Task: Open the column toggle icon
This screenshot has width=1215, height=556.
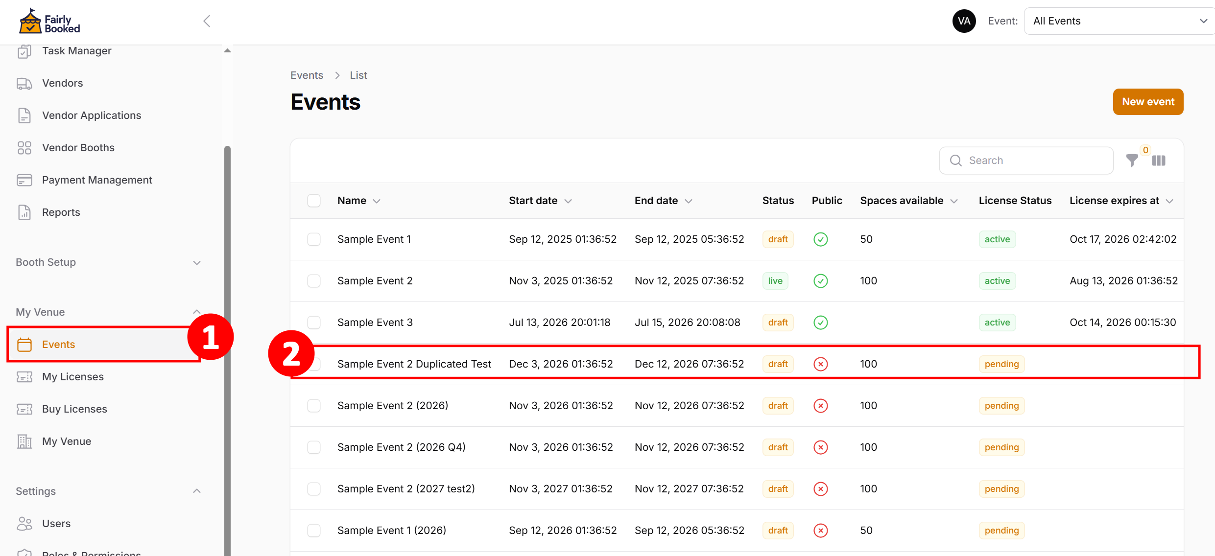Action: tap(1159, 161)
